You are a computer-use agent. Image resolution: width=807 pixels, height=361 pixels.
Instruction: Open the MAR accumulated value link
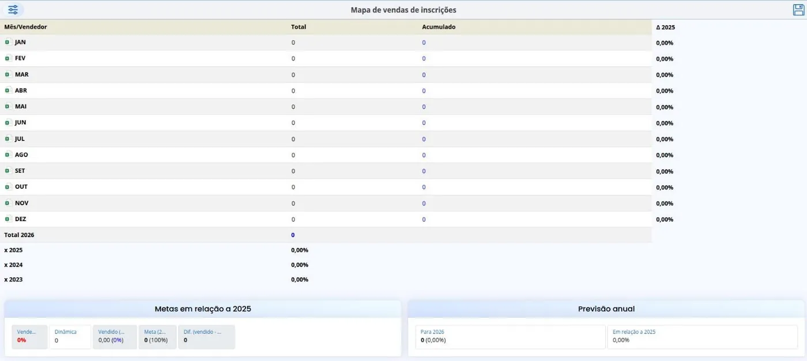[x=424, y=75]
